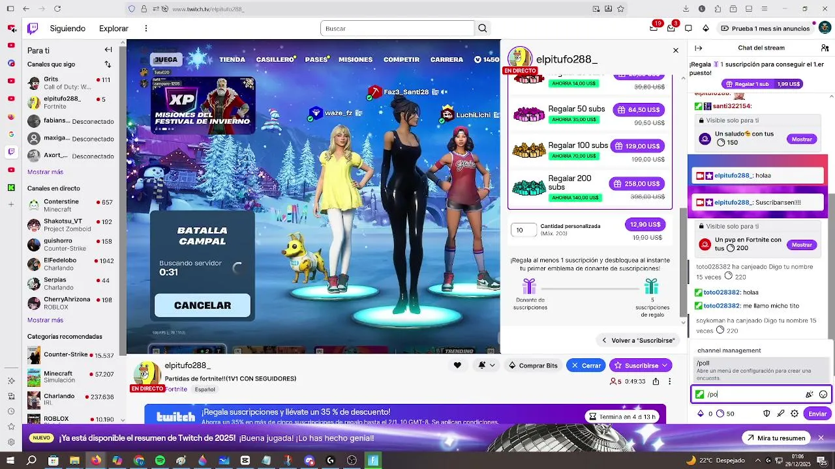Image resolution: width=835 pixels, height=469 pixels.
Task: Send the chat message with Enviar
Action: [817, 414]
